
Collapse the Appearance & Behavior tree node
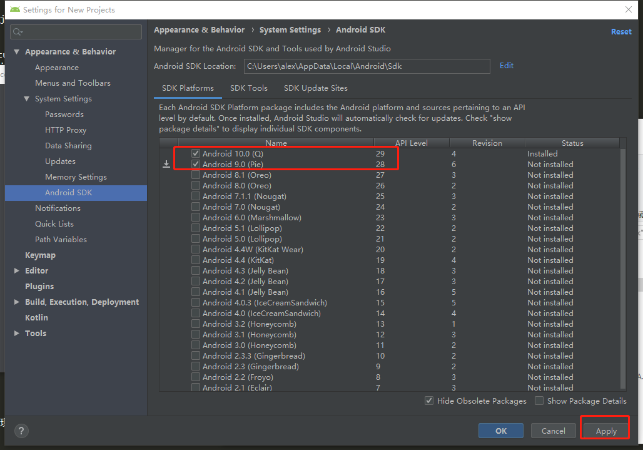tap(17, 52)
